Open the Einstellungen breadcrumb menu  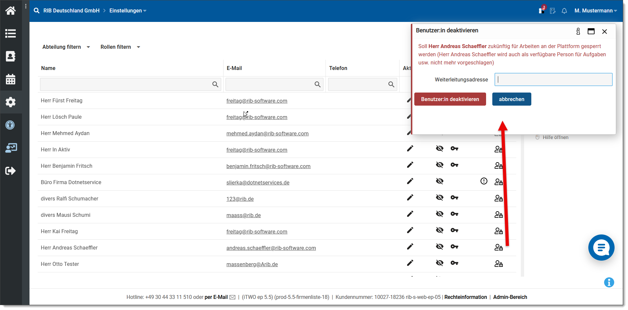(128, 11)
